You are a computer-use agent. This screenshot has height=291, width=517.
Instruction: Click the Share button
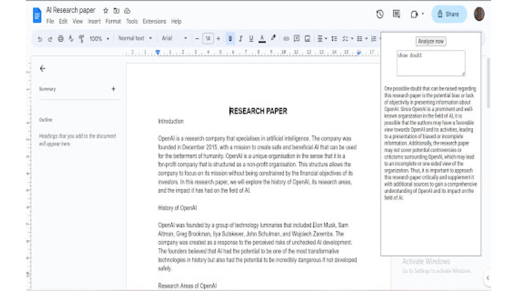click(449, 14)
